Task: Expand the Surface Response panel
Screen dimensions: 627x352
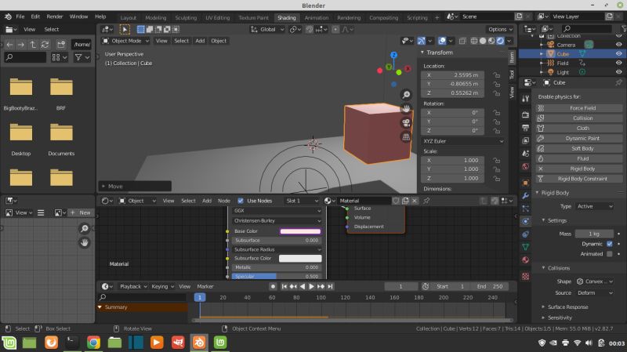Action: [567, 307]
